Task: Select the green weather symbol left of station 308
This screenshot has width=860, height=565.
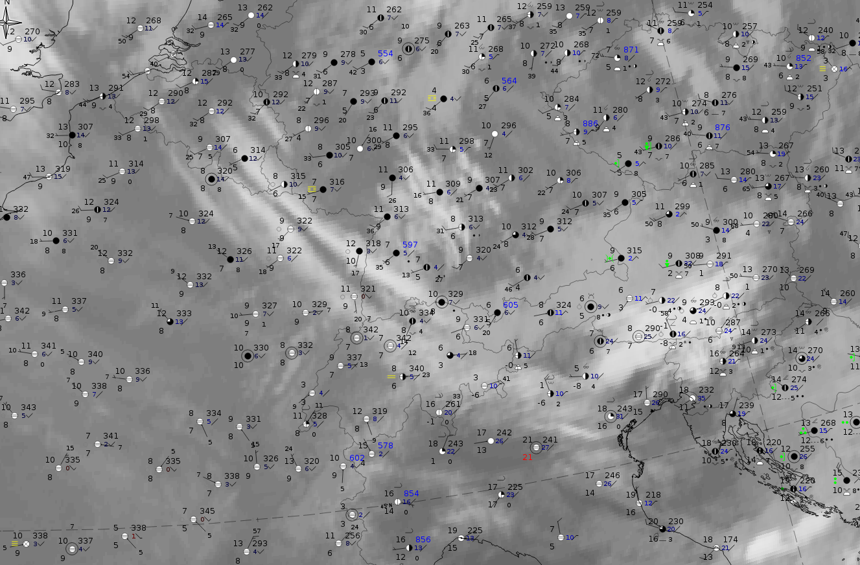Action: coord(667,264)
